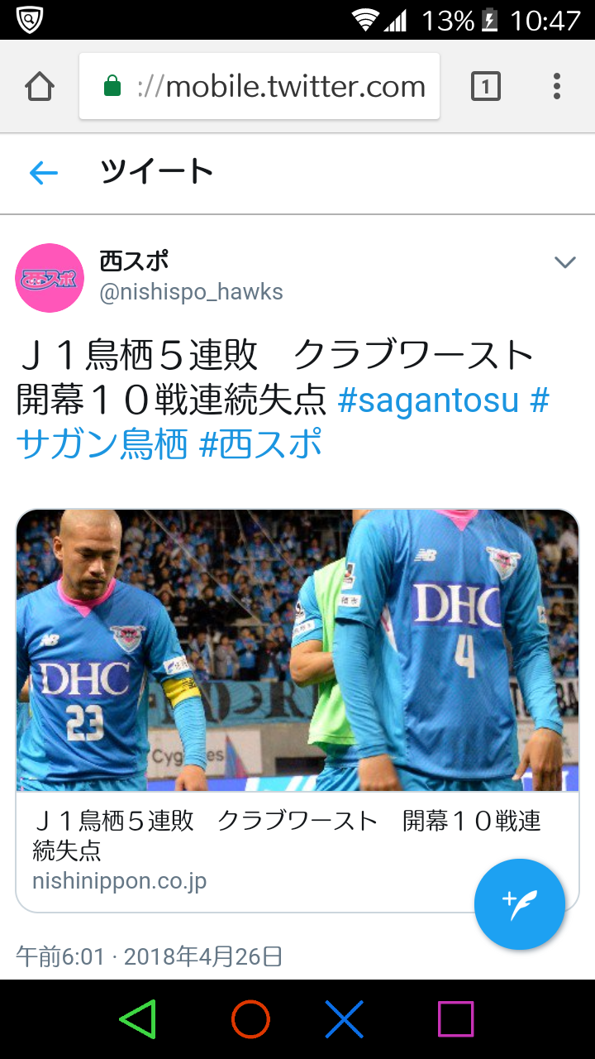Viewport: 595px width, 1059px height.
Task: Open the #sagantosu hashtag
Action: [x=428, y=400]
